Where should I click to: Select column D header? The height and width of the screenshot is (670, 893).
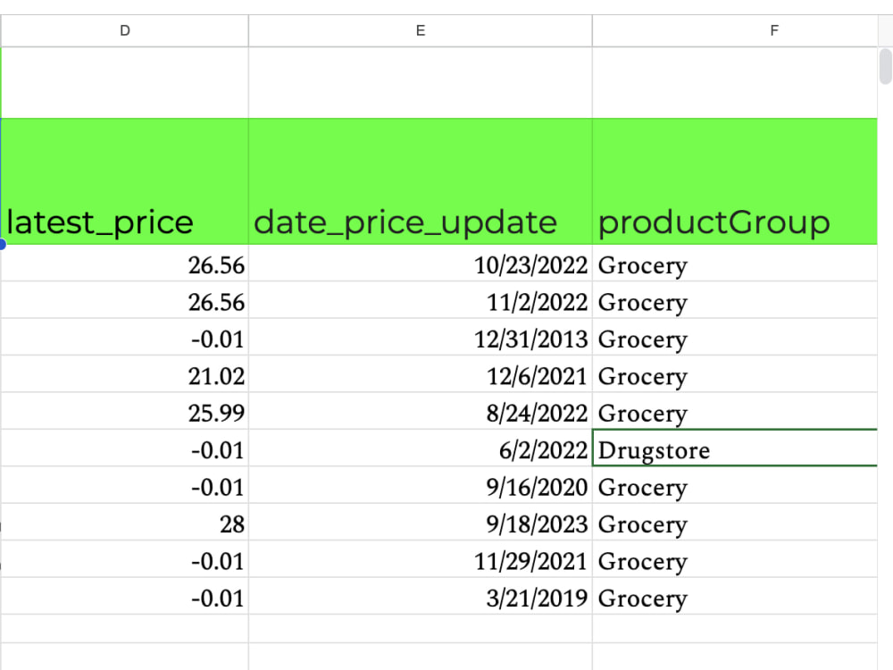pyautogui.click(x=125, y=30)
